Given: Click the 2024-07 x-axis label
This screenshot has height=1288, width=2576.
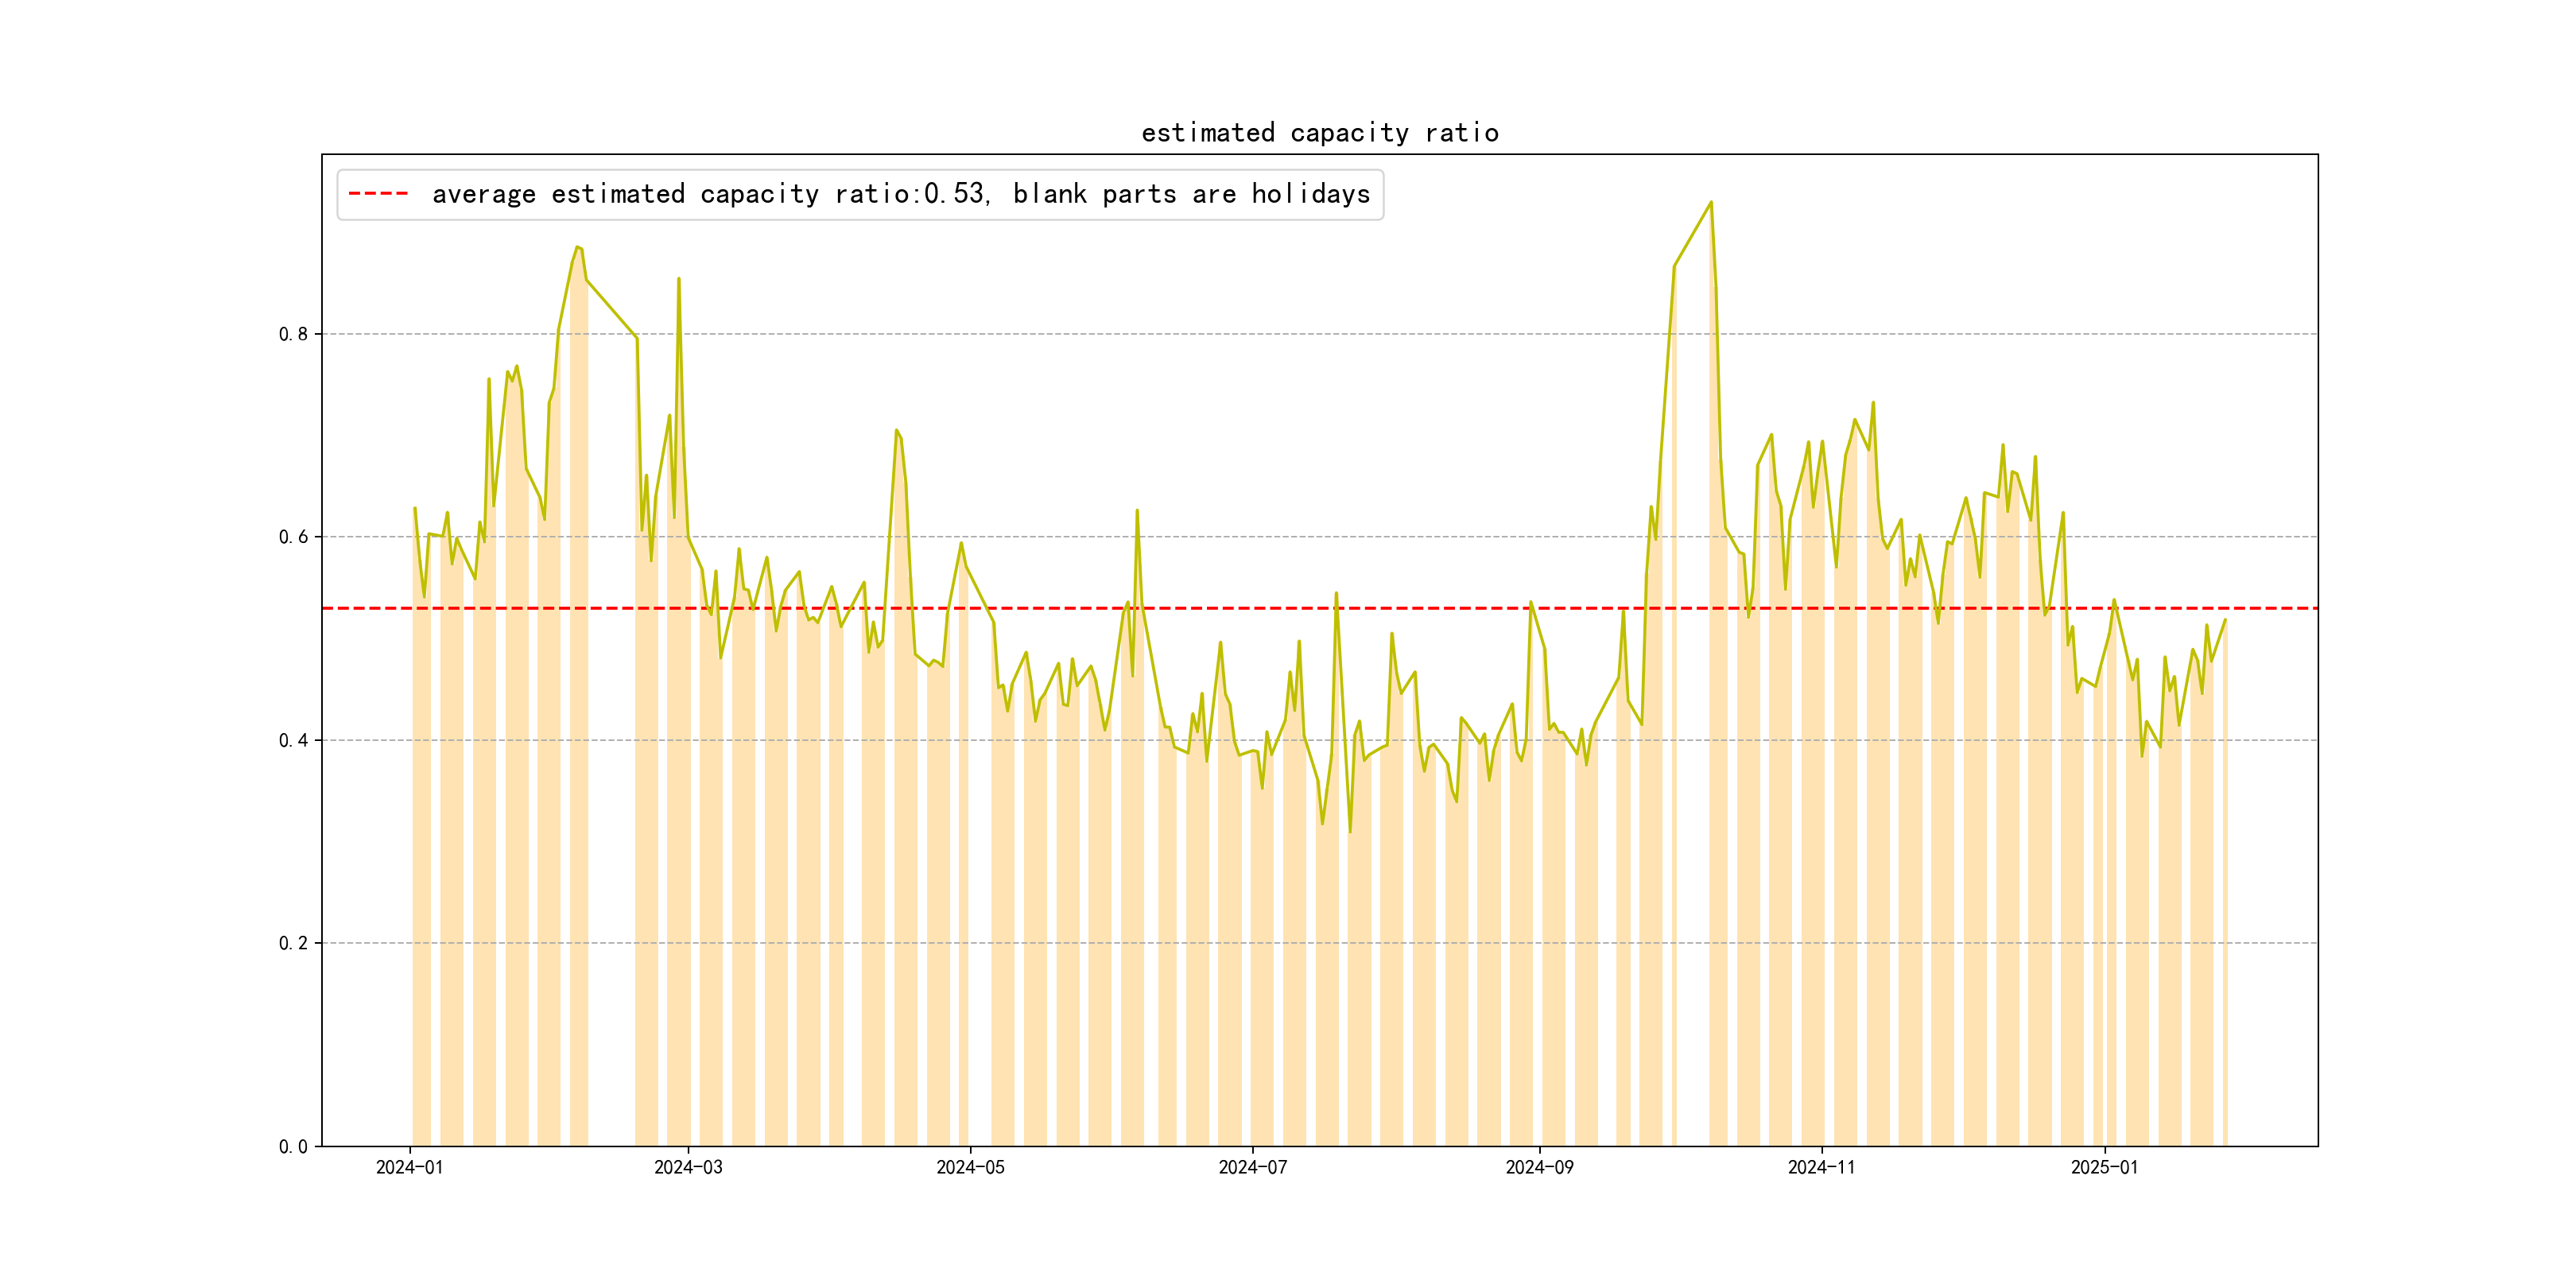Looking at the screenshot, I should point(1252,1167).
